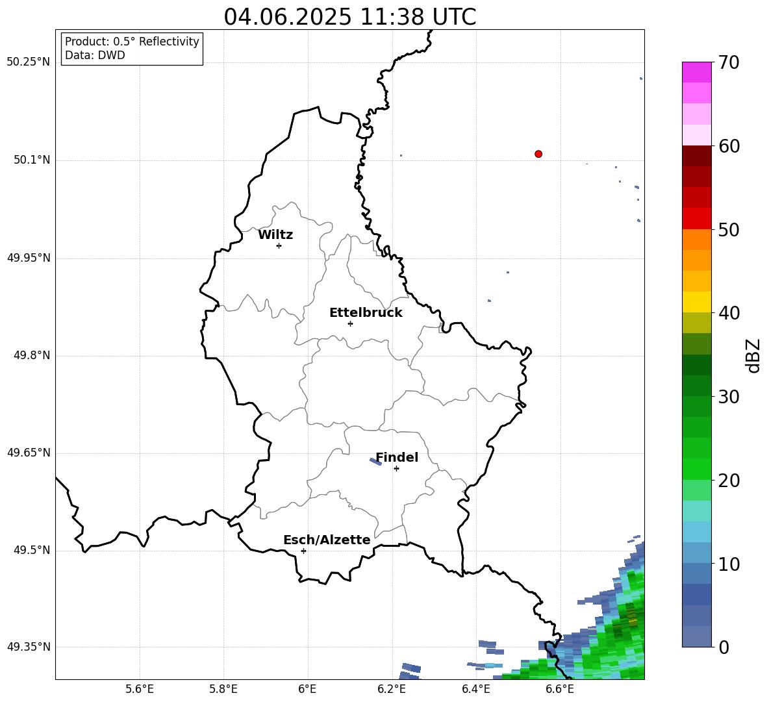
Task: Click the 49.65°N latitude label
Action: (29, 453)
